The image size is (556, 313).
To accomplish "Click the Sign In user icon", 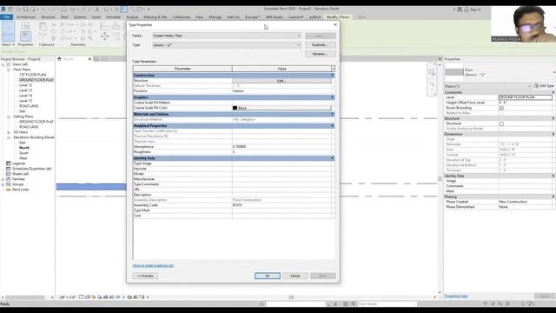I will click(x=467, y=10).
